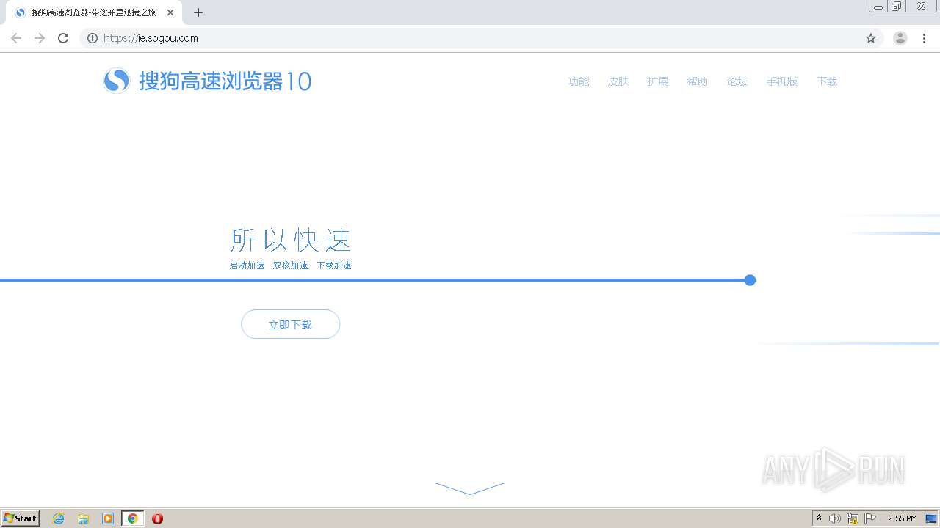940x528 pixels.
Task: Click the 搜狗高速浏览器10 title link
Action: click(225, 81)
